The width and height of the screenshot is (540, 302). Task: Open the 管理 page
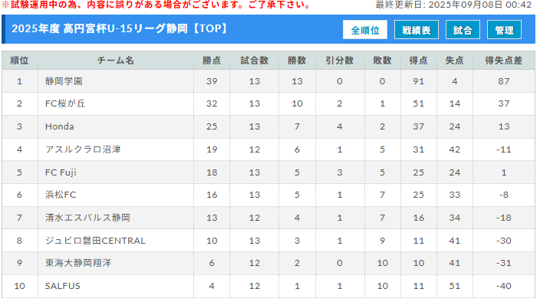click(504, 30)
